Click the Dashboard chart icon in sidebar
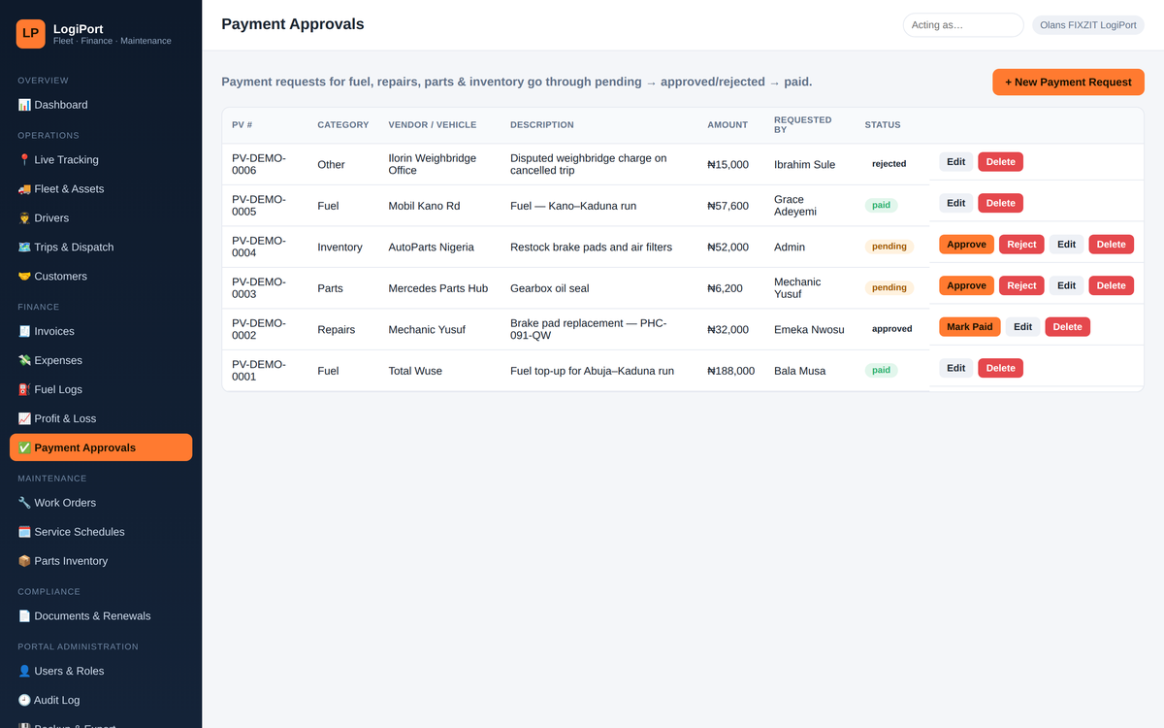The width and height of the screenshot is (1164, 728). coord(24,105)
